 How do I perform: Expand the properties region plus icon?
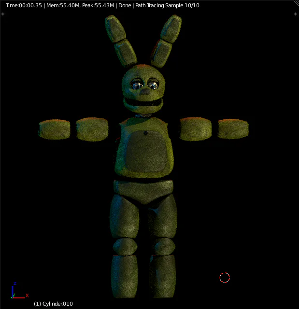(x=296, y=14)
